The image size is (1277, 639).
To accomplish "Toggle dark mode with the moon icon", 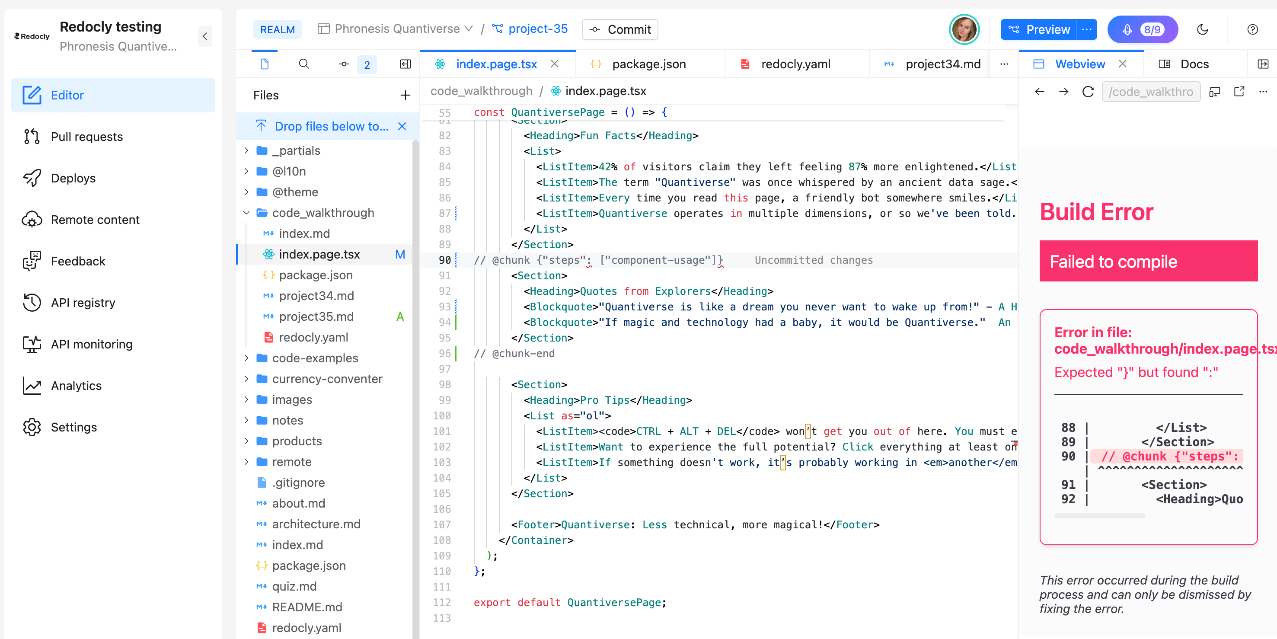I will click(1203, 30).
